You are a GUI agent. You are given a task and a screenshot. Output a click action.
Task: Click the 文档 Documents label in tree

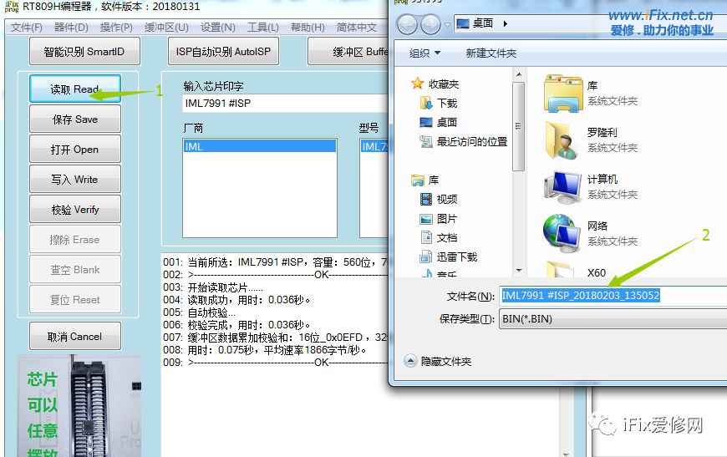pyautogui.click(x=447, y=238)
